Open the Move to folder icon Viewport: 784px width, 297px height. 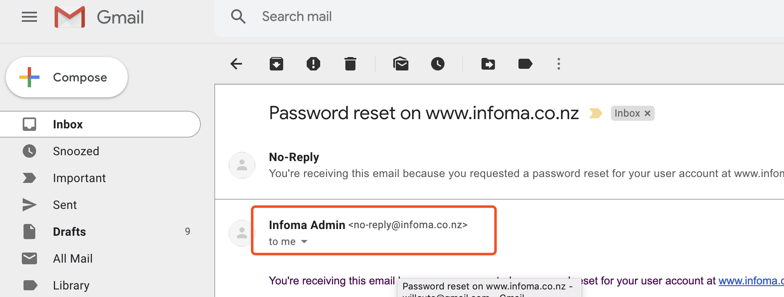tap(488, 64)
